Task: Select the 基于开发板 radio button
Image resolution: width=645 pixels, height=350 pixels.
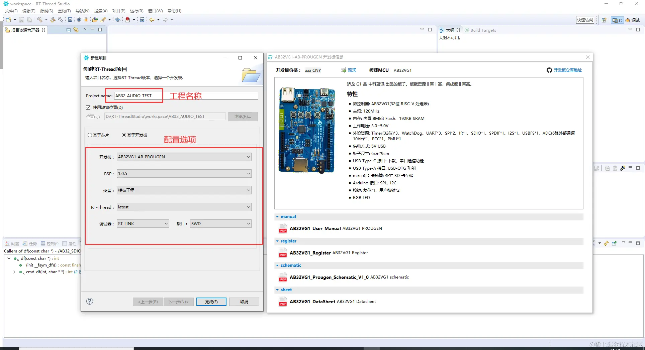Action: [x=124, y=135]
